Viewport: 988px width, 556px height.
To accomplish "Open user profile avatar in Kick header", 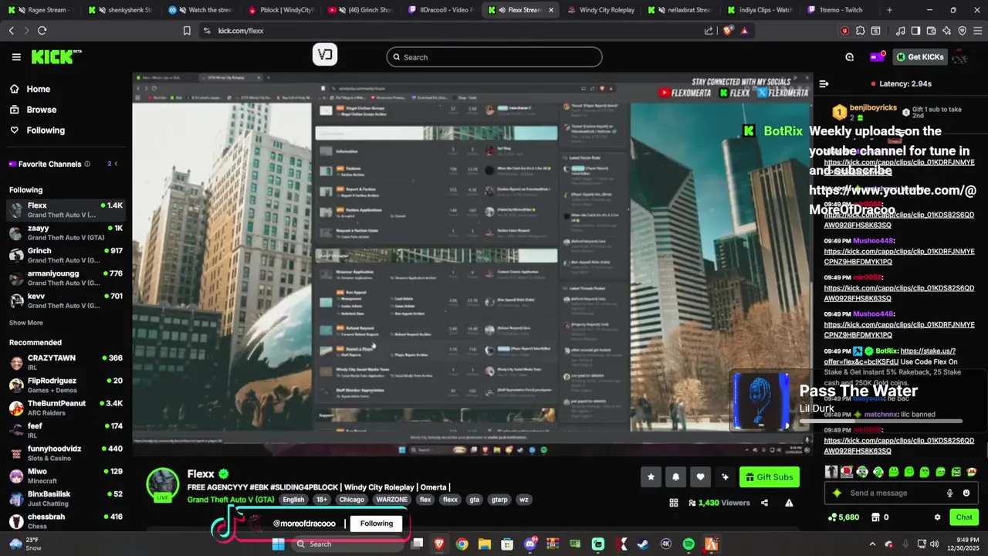I will tap(959, 56).
